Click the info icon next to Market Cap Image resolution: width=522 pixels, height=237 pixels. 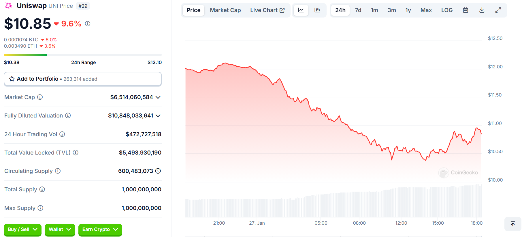40,97
